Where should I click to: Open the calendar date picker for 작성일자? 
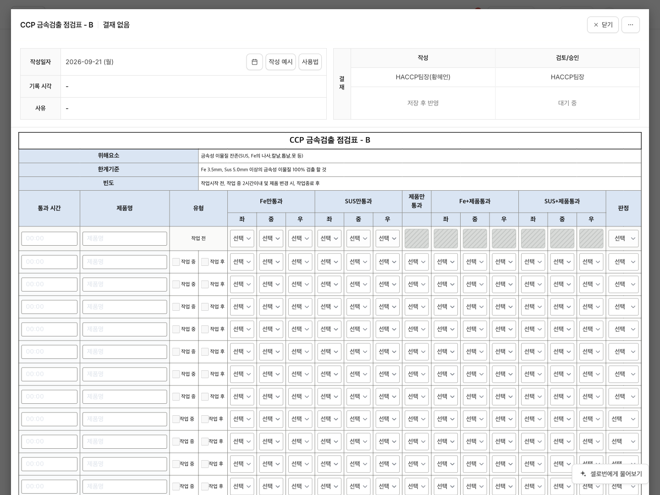tap(254, 62)
